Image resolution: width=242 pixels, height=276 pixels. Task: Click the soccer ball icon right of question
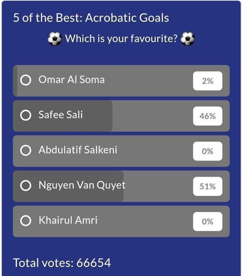tap(187, 38)
